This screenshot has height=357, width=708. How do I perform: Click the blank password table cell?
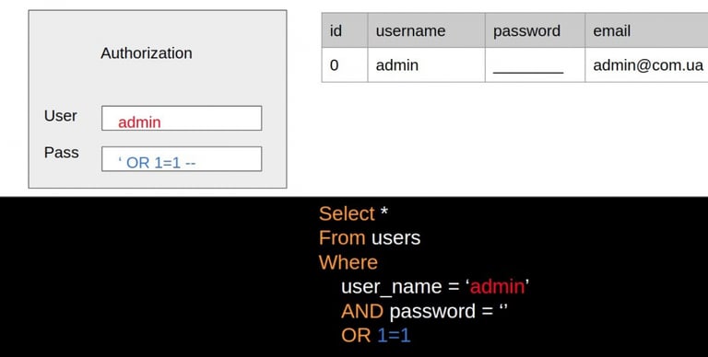(535, 65)
